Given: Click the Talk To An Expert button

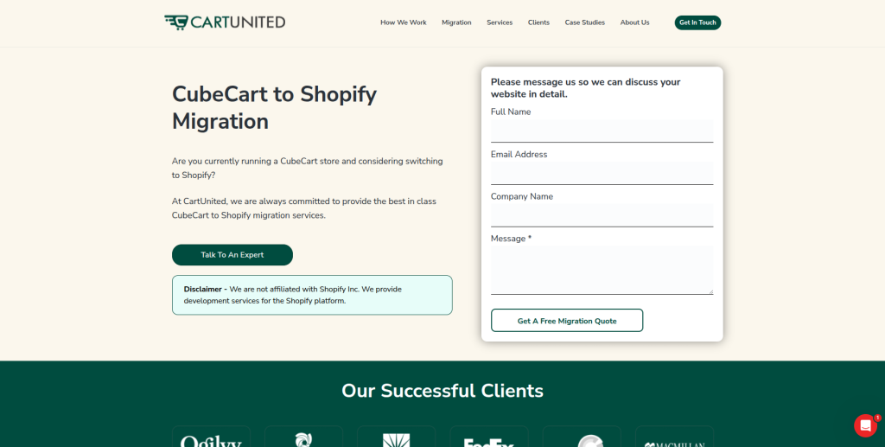Looking at the screenshot, I should click(x=232, y=254).
